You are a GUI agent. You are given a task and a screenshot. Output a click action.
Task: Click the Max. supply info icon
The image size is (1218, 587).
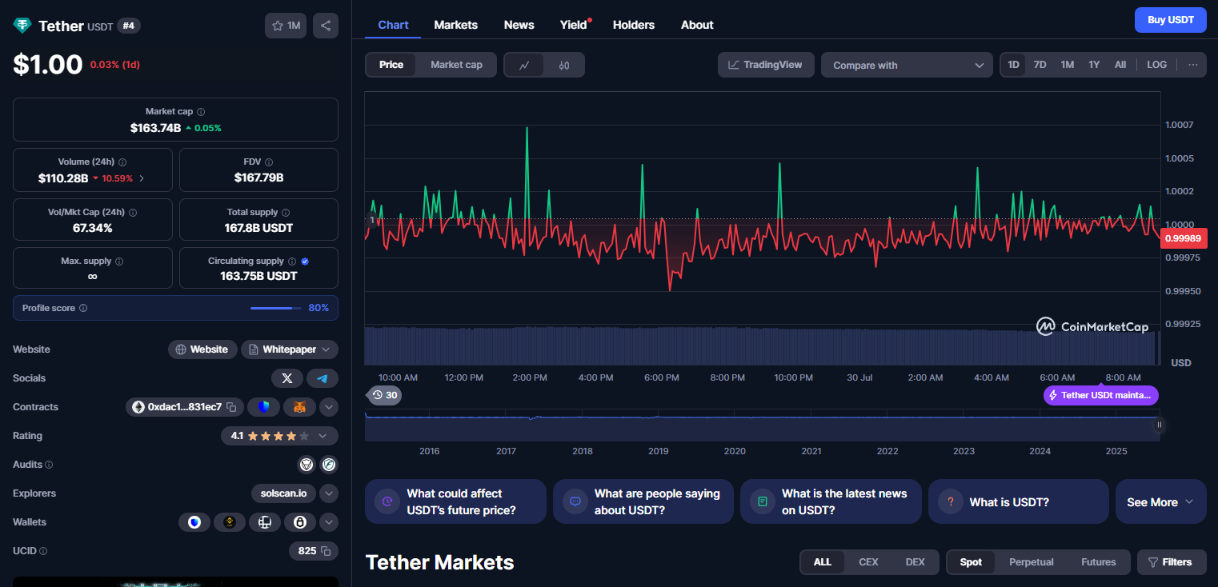(119, 262)
